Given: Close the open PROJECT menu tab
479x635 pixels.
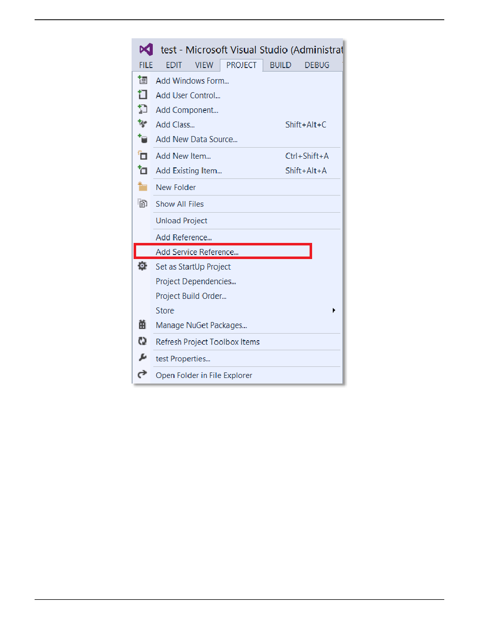Looking at the screenshot, I should pos(242,65).
